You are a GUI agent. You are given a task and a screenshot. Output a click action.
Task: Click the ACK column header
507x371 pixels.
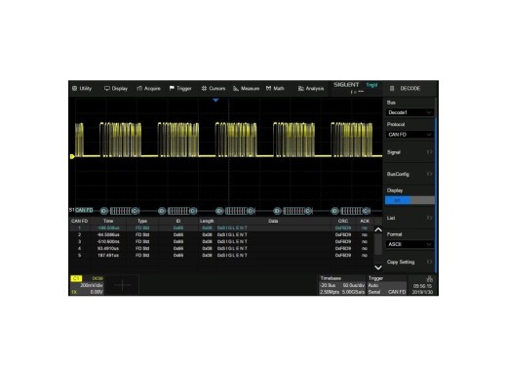(x=365, y=221)
